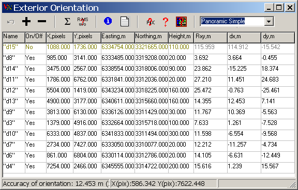Click the plus icon to add point
Image resolution: width=298 pixels, height=190 pixels.
coord(26,22)
